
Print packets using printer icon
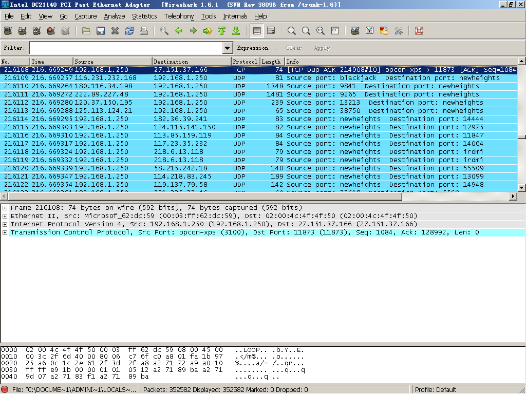click(x=144, y=31)
